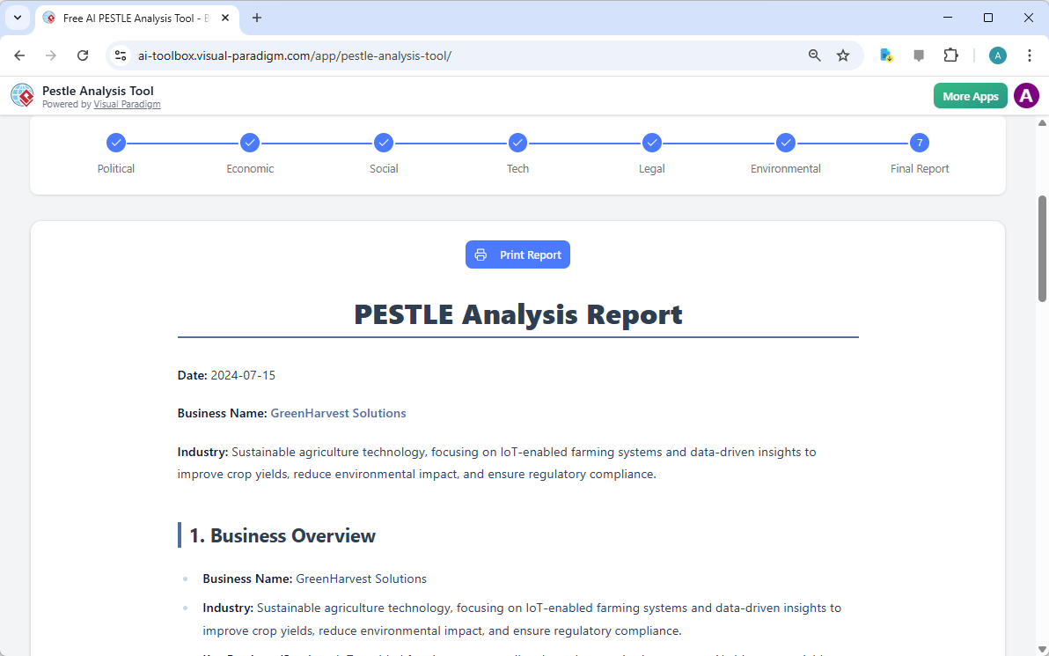This screenshot has width=1049, height=656.
Task: Click the zoom magnifier icon in address bar
Action: (815, 55)
